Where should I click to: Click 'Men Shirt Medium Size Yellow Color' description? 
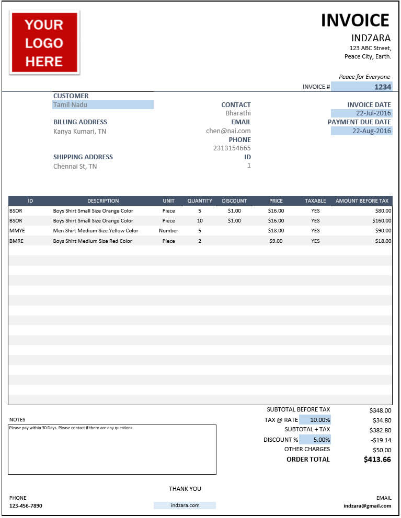[x=96, y=231]
